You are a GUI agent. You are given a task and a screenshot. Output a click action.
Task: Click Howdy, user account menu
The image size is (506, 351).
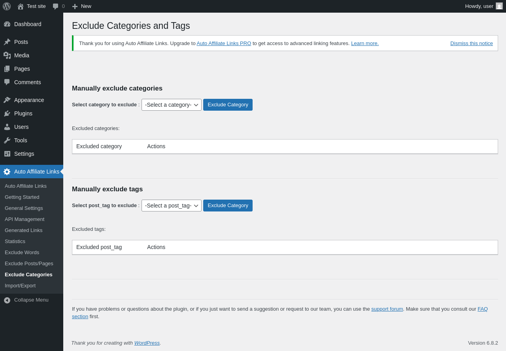point(484,6)
